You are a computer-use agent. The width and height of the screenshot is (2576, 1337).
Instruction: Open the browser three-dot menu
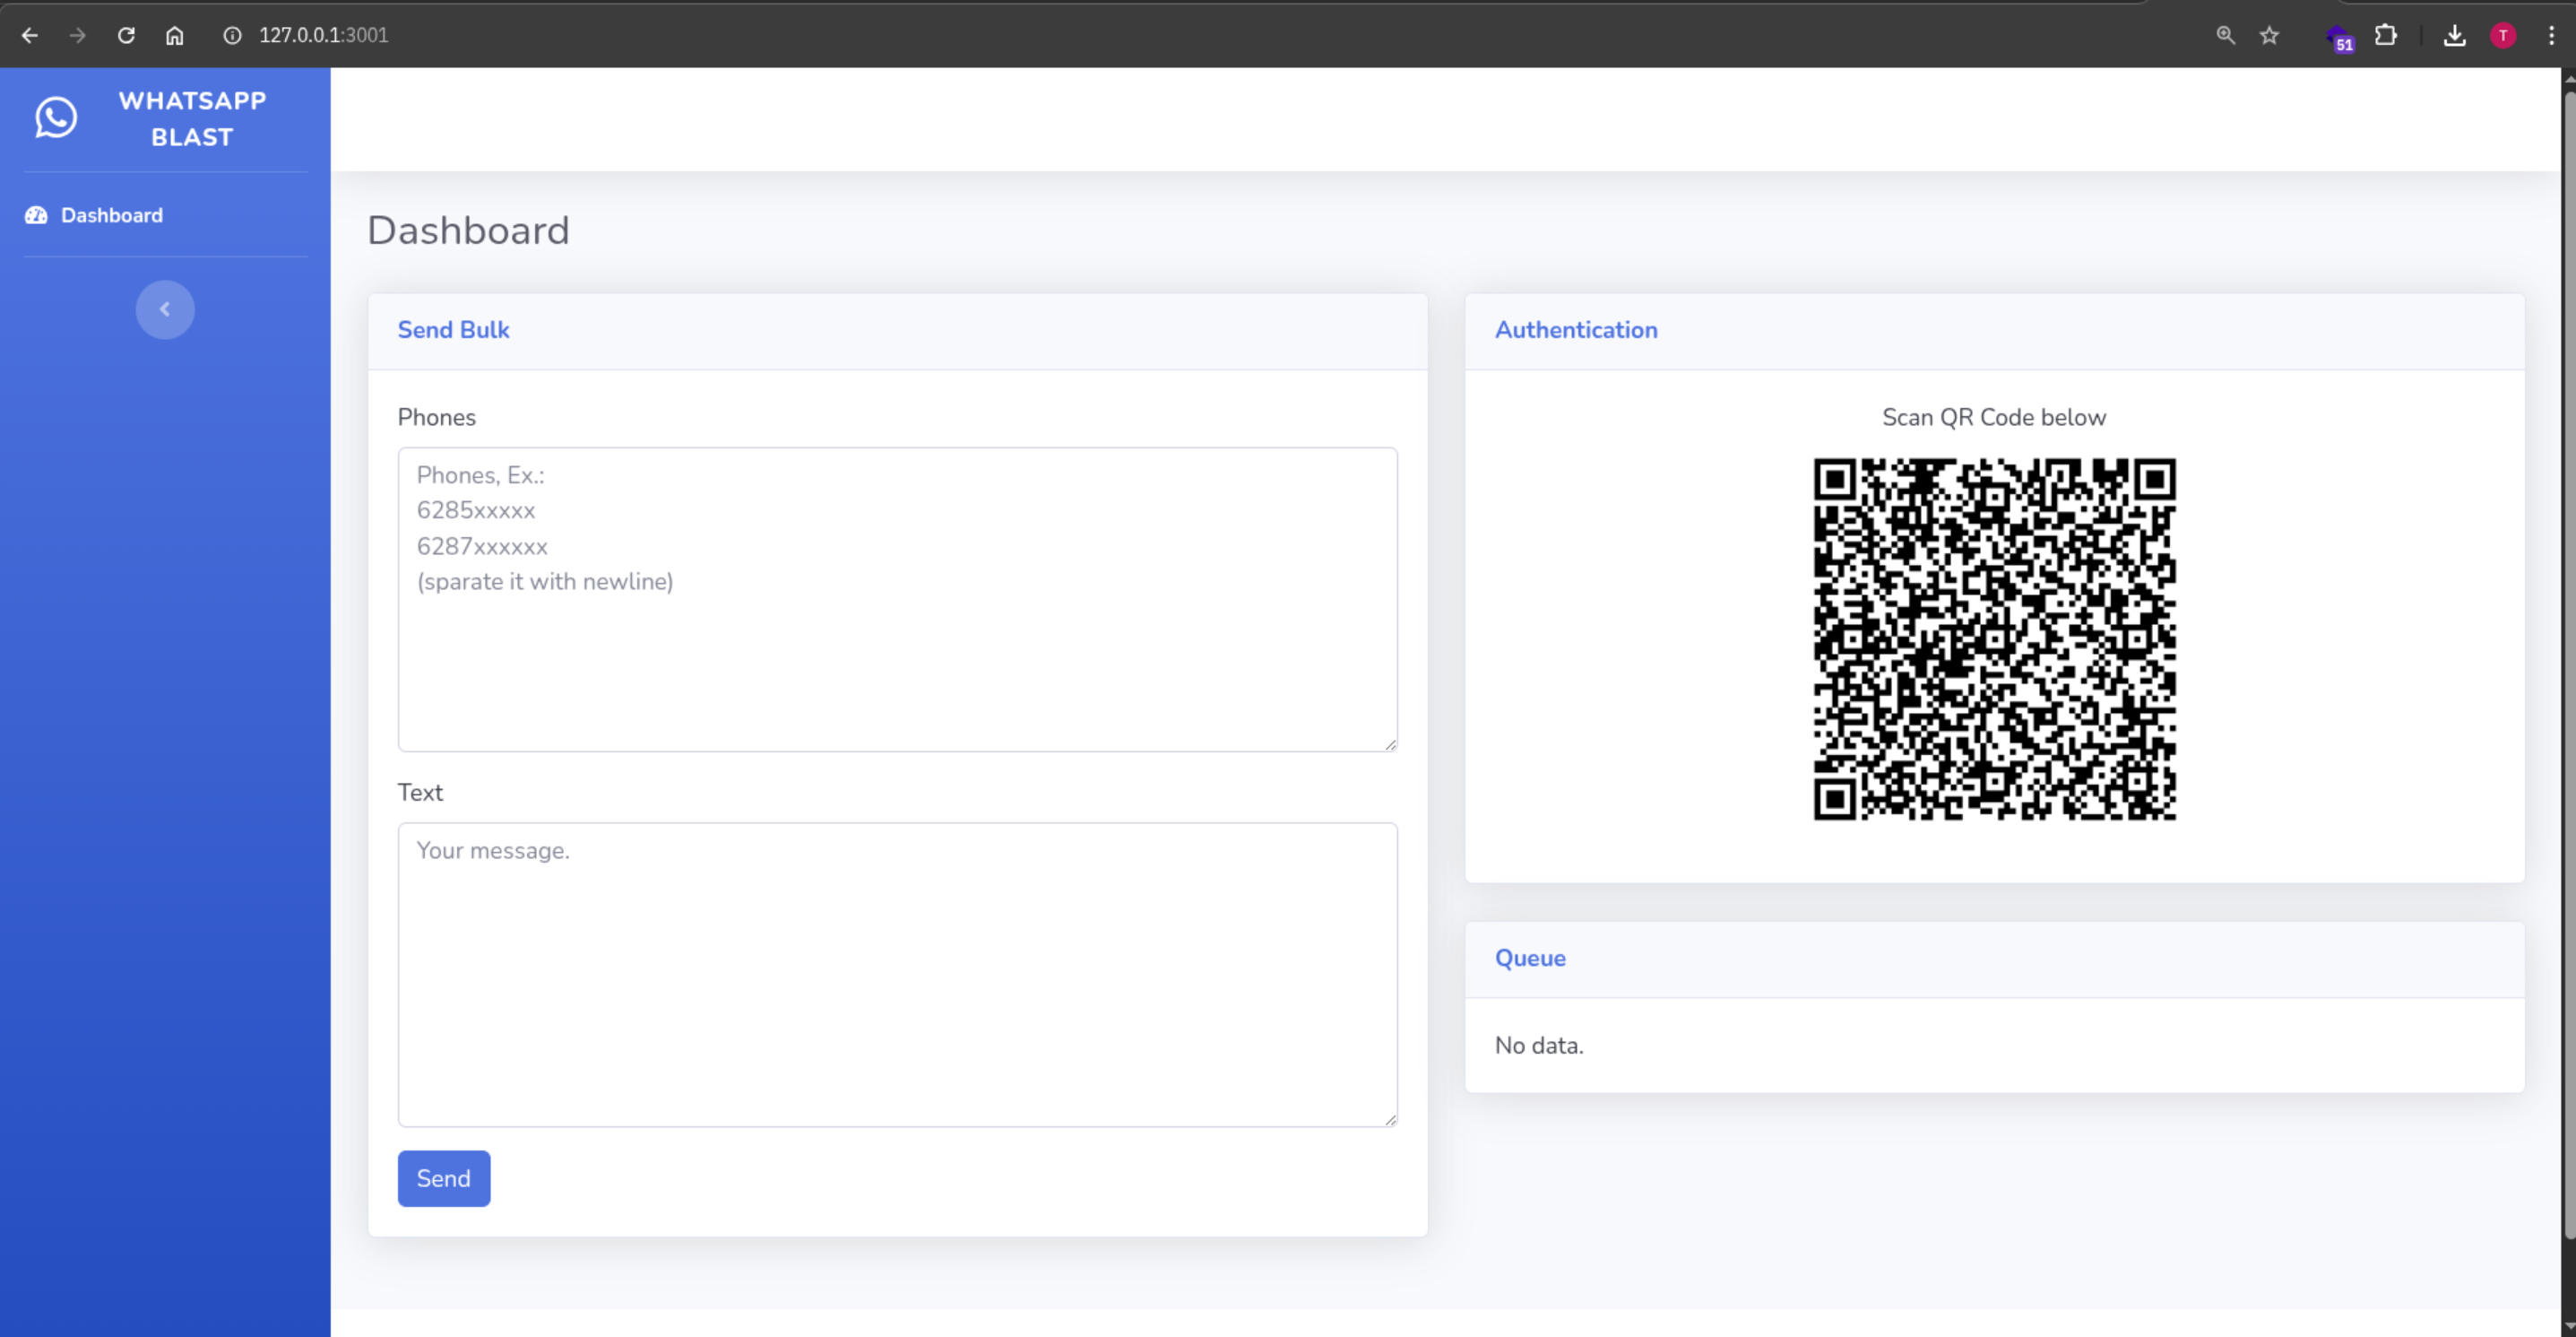2551,35
